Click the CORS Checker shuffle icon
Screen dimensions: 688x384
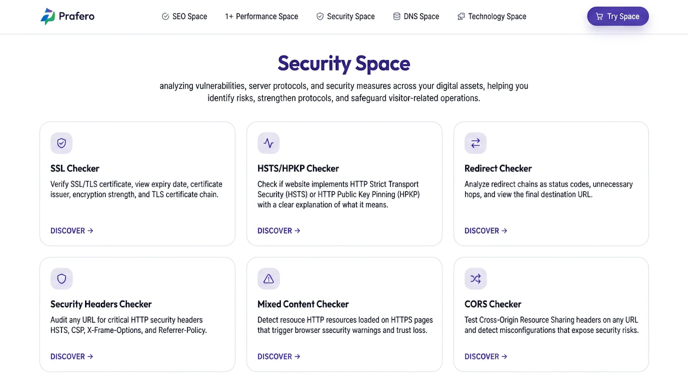[476, 279]
